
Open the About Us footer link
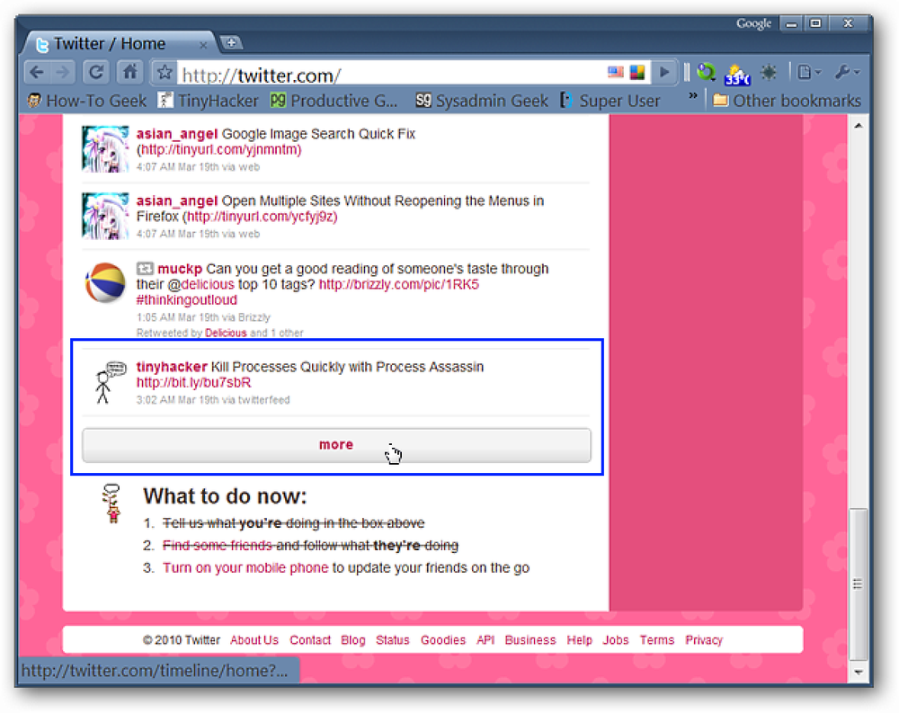tap(254, 640)
